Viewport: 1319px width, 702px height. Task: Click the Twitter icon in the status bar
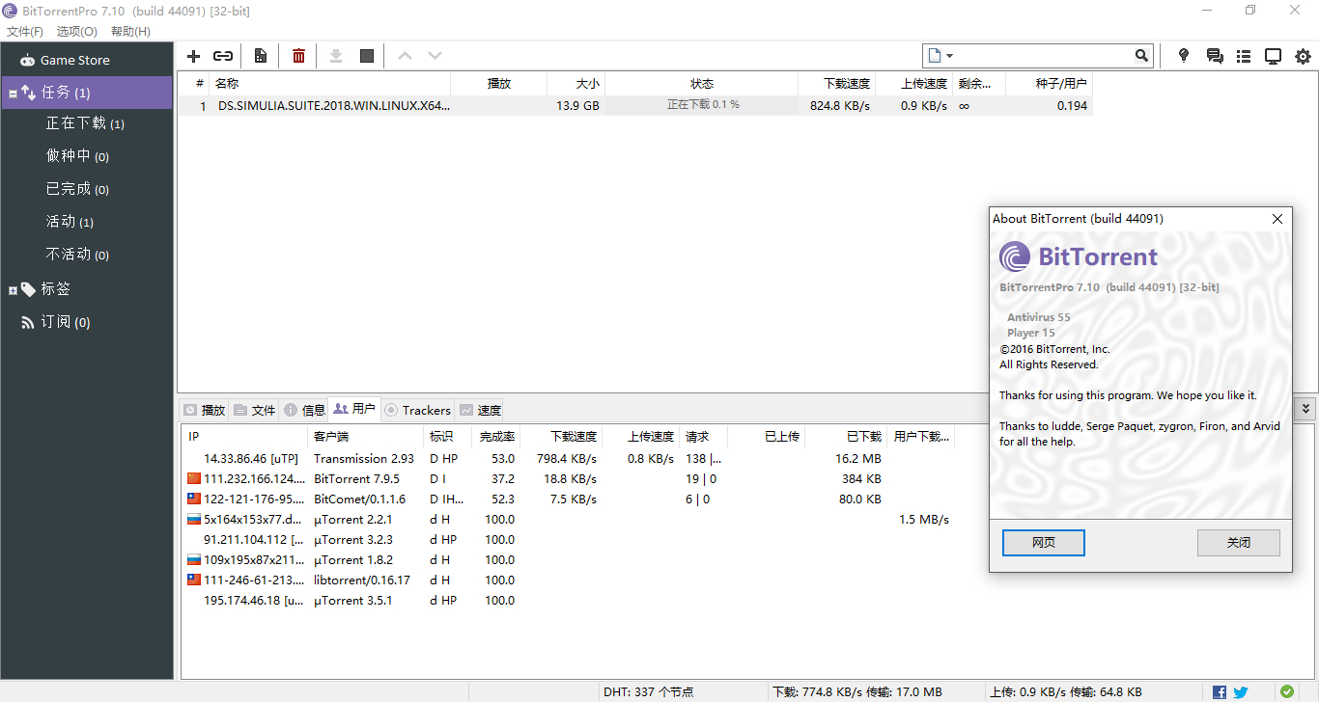(1241, 691)
